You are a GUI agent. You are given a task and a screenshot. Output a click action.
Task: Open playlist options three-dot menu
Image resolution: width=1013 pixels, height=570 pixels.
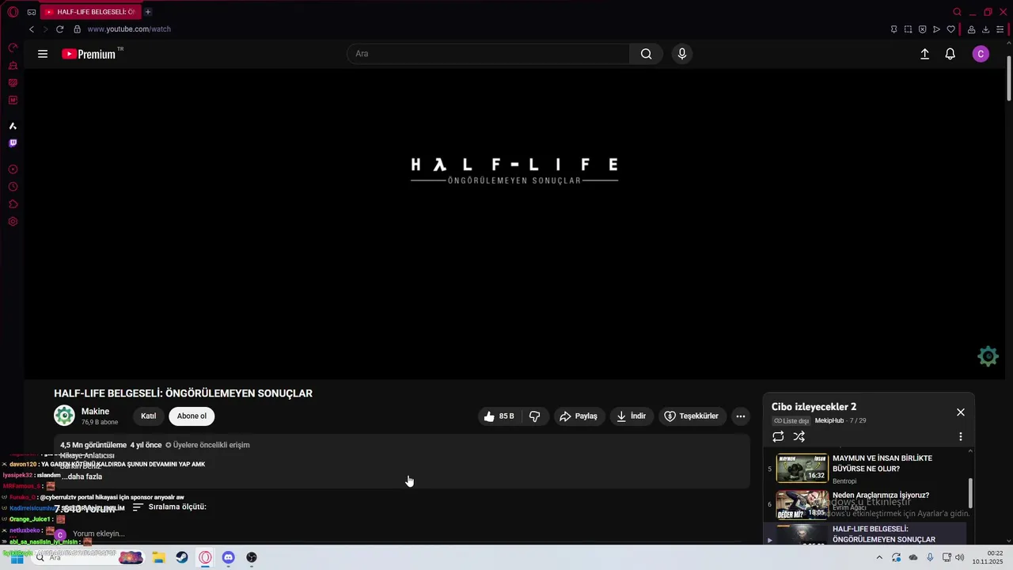tap(961, 436)
